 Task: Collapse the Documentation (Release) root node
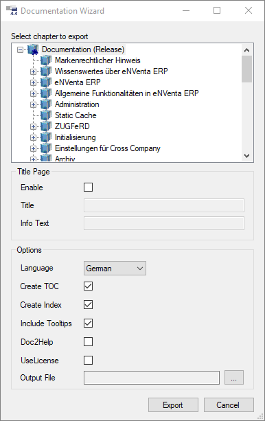pyautogui.click(x=20, y=49)
